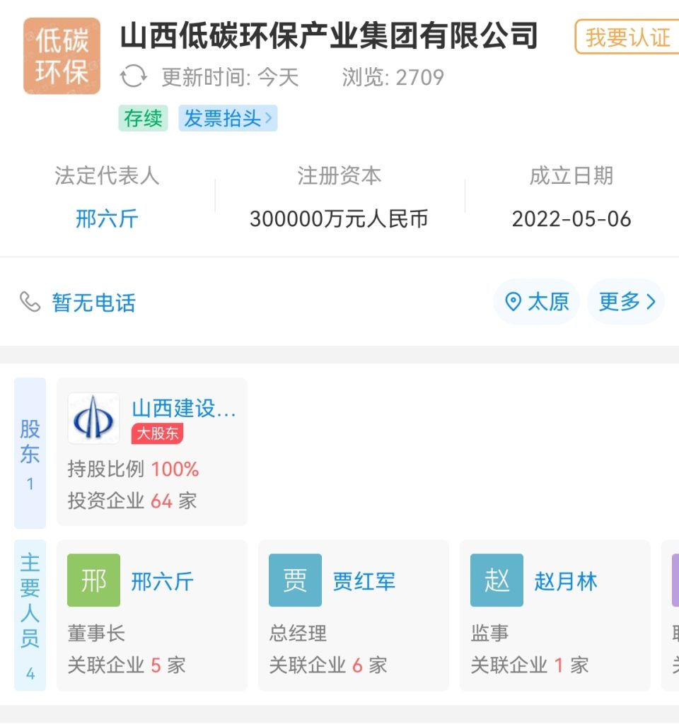Viewport: 679px width, 724px height.
Task: Open the 山西建设 shareholder logo
Action: point(94,419)
